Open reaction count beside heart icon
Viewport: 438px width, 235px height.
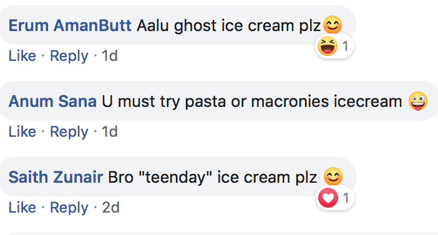coord(346,198)
